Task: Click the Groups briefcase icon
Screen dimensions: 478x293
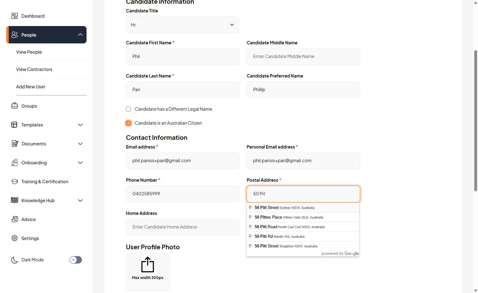Action: (x=15, y=106)
